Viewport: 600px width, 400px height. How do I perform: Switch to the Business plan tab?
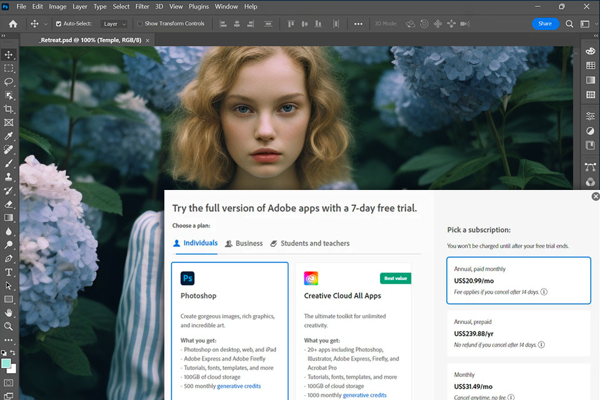[244, 244]
